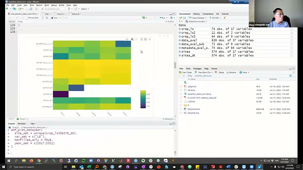Open the R folder

(188, 105)
